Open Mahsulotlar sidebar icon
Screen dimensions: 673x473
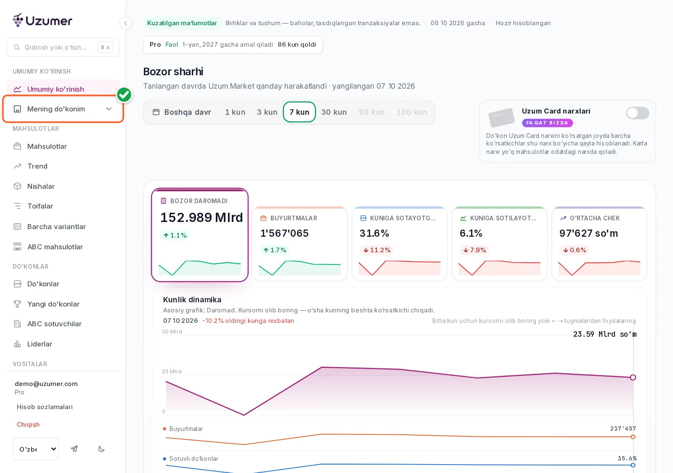(17, 146)
